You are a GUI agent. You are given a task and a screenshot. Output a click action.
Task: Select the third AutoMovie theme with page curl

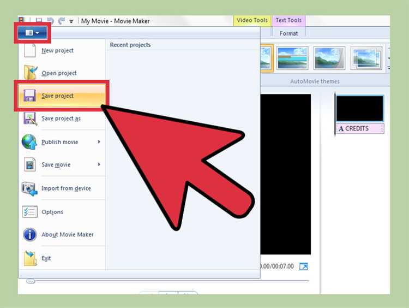click(329, 58)
